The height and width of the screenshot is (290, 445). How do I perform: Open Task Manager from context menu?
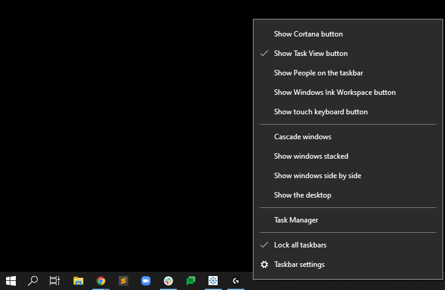(x=348, y=220)
